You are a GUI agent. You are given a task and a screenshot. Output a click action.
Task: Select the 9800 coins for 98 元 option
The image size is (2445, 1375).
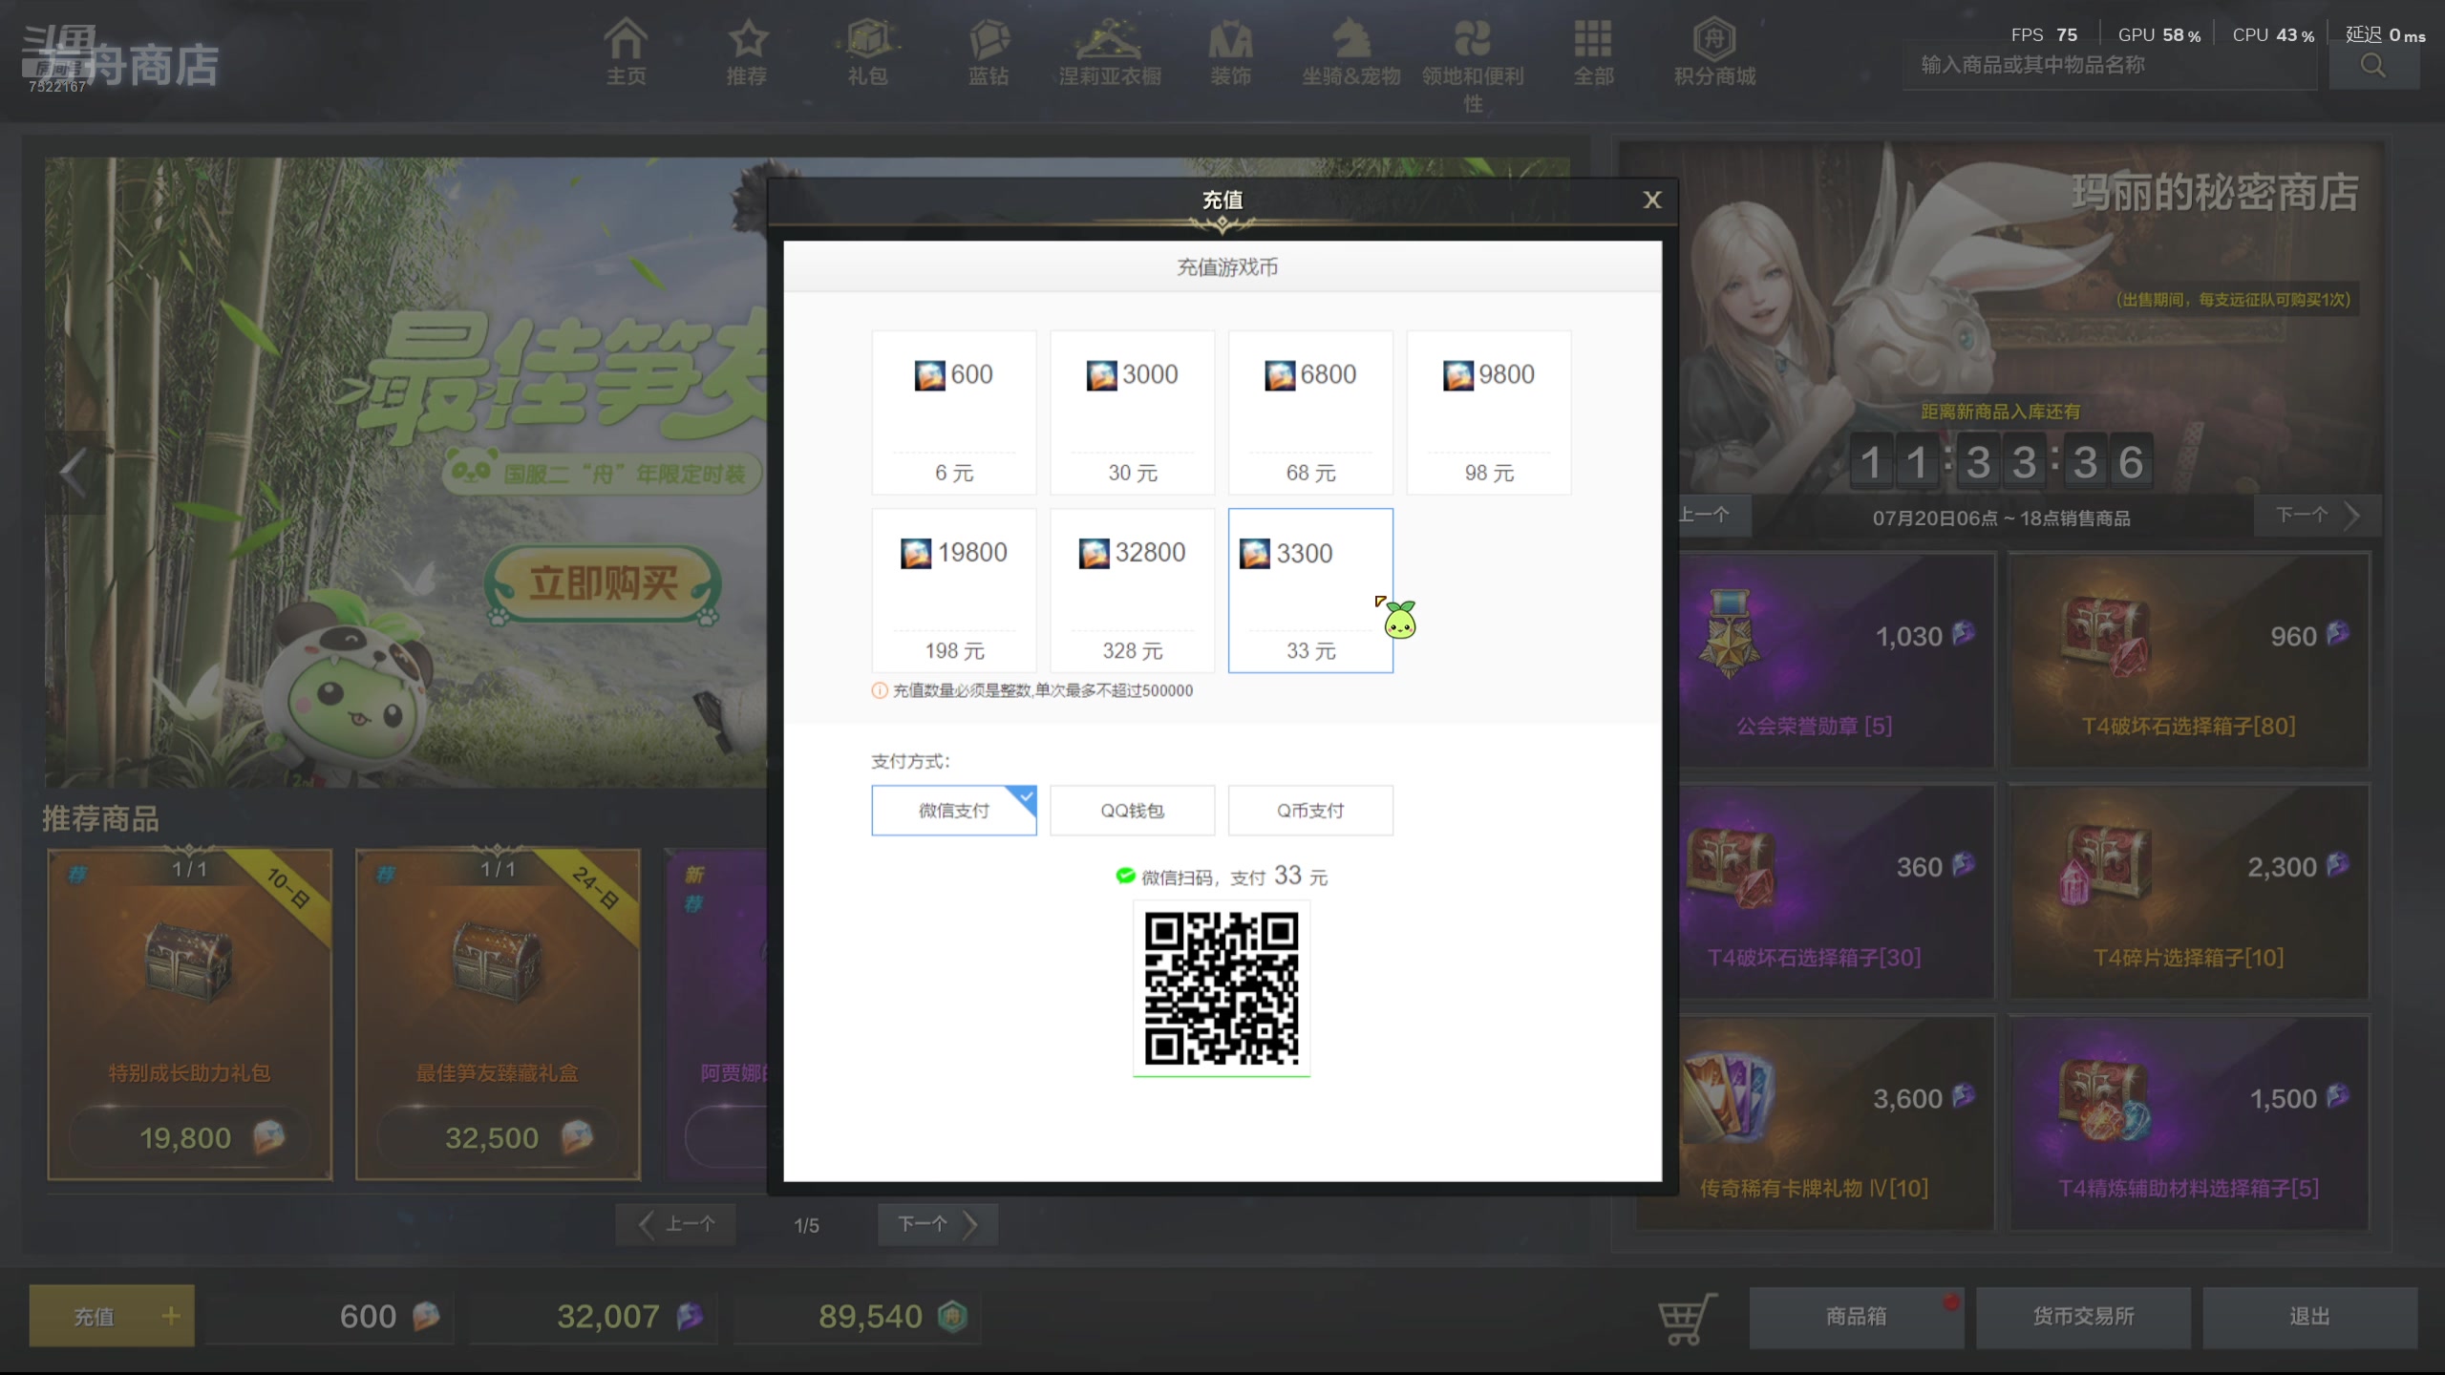1489,412
